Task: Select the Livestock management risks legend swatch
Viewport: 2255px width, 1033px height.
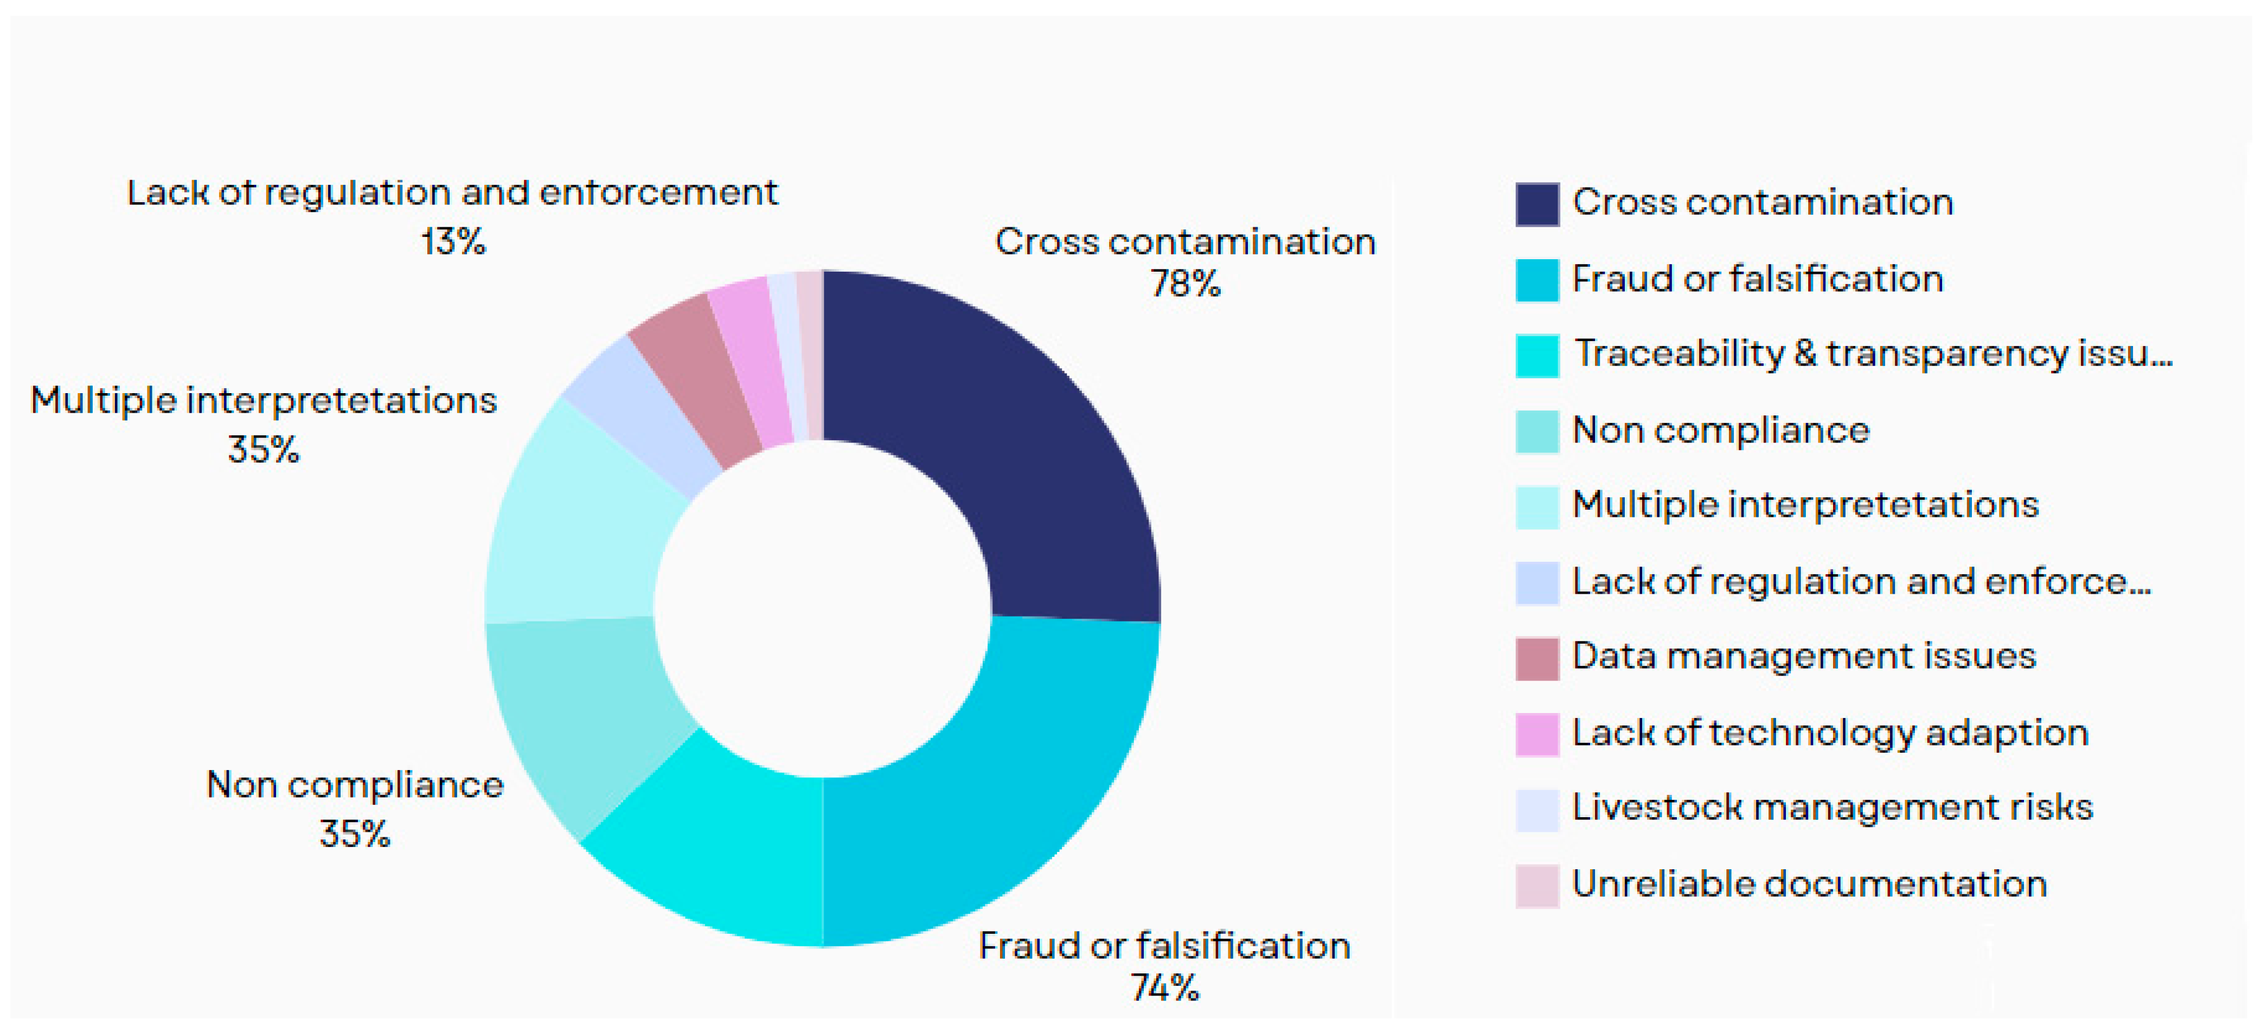Action: click(1536, 809)
